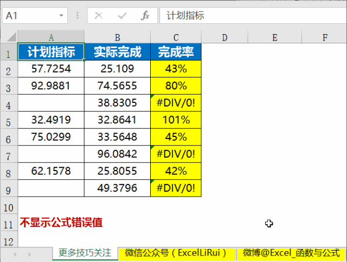347x262 pixels.
Task: Click cell with value 32.8641
Action: (117, 120)
